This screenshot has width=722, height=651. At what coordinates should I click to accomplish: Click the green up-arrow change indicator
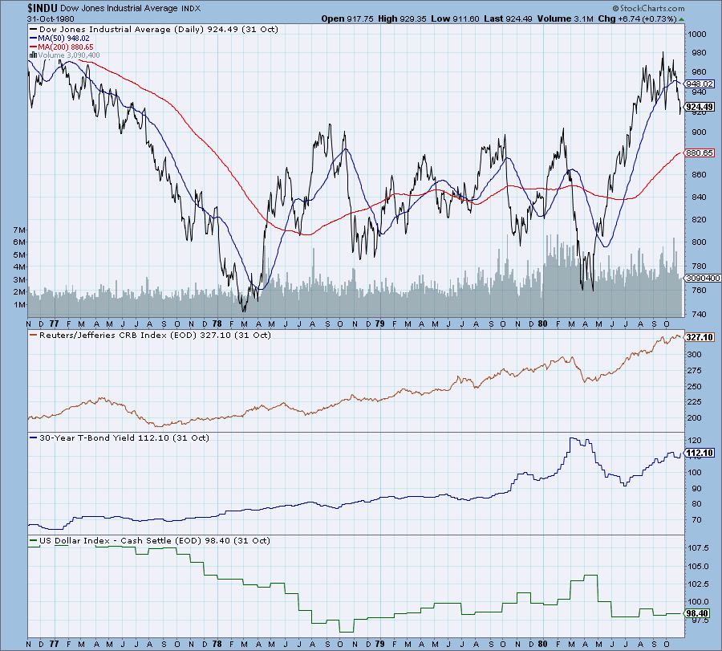(x=682, y=17)
